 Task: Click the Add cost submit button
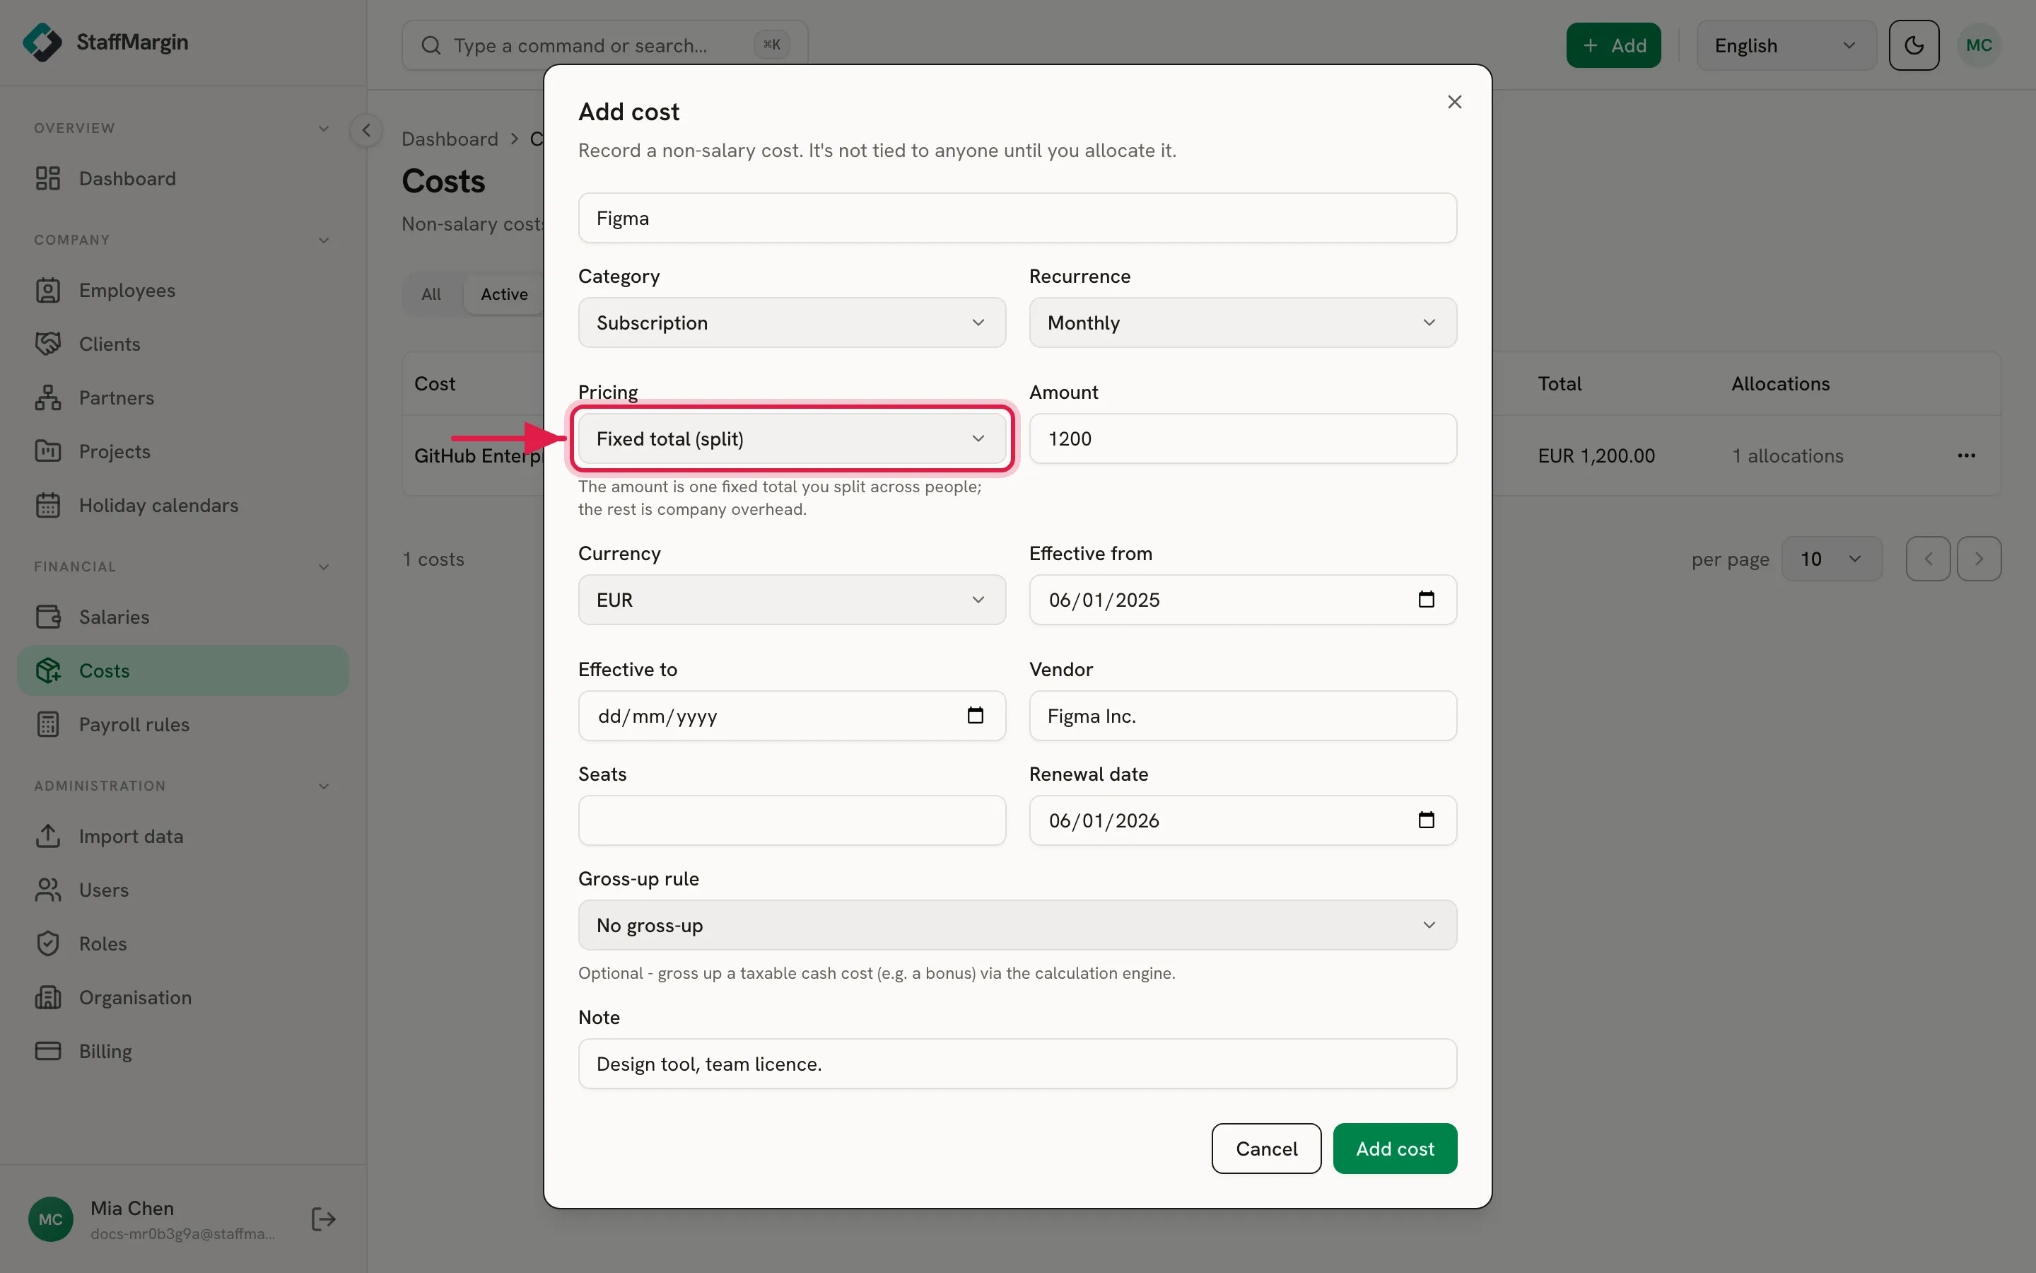[x=1395, y=1149]
